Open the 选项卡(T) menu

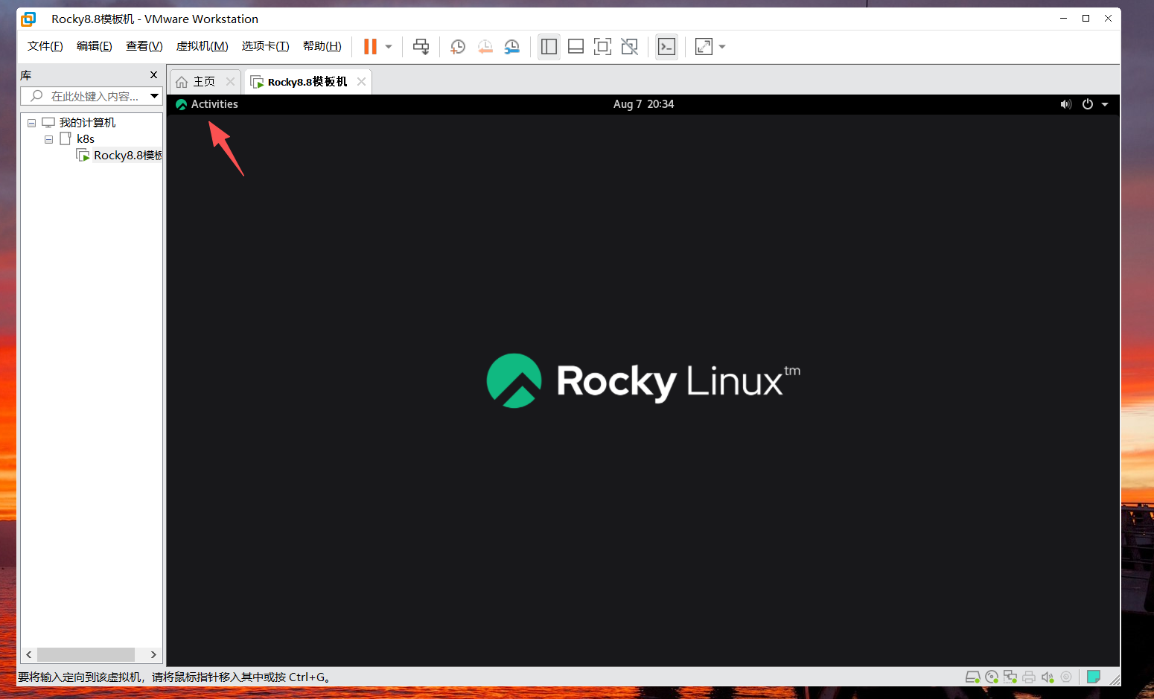click(266, 46)
